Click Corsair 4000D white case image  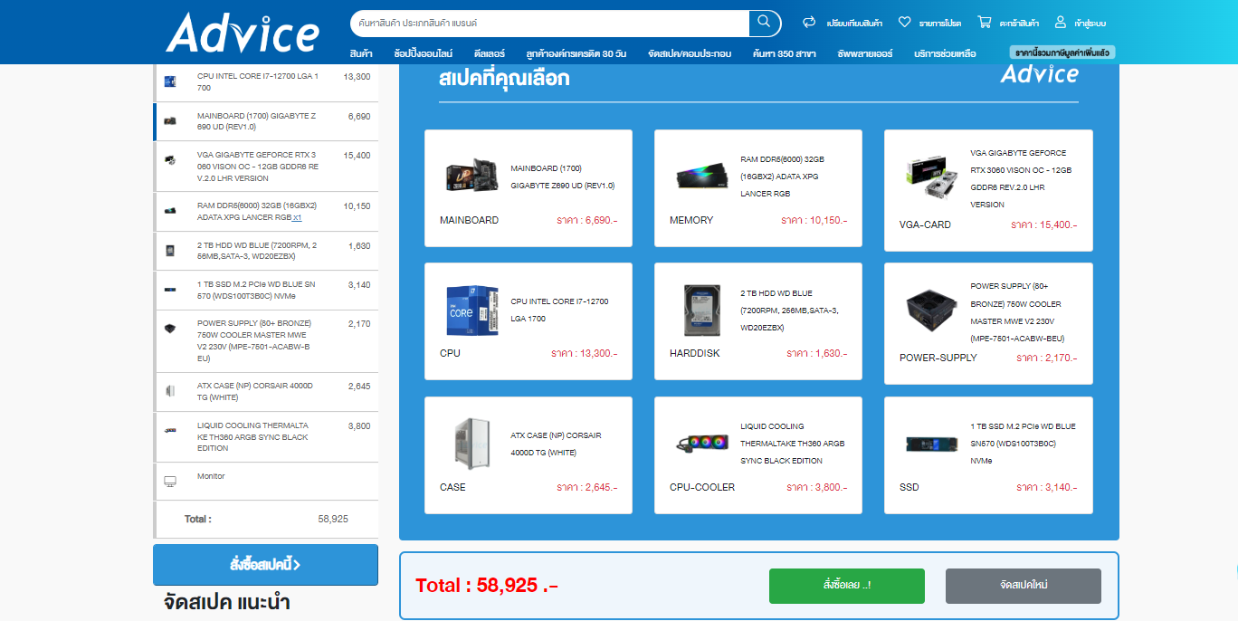[471, 444]
